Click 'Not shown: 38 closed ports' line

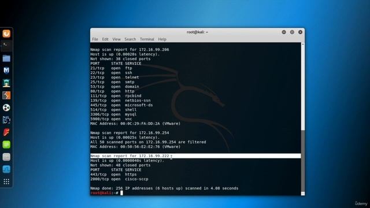[120, 59]
